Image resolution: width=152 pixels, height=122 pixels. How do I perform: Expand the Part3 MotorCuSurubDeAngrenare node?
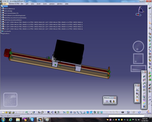tap(1, 16)
